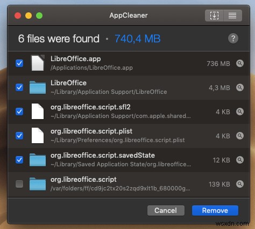Image resolution: width=255 pixels, height=229 pixels.
Task: Select the org.libreoffice.script.sfl2 name
Action: pyautogui.click(x=90, y=107)
